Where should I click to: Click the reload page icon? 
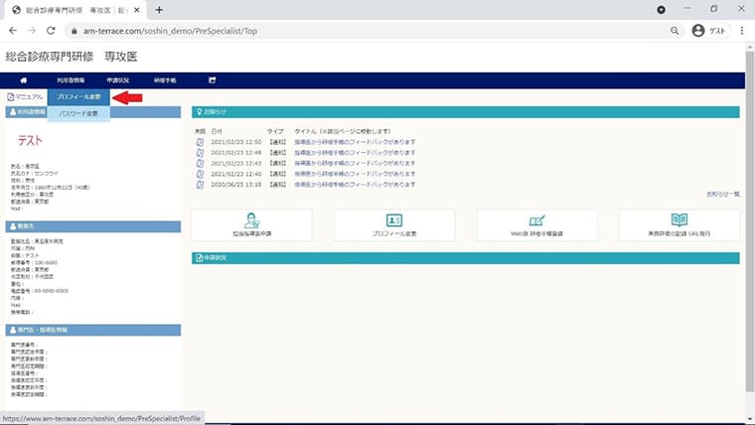coord(51,31)
